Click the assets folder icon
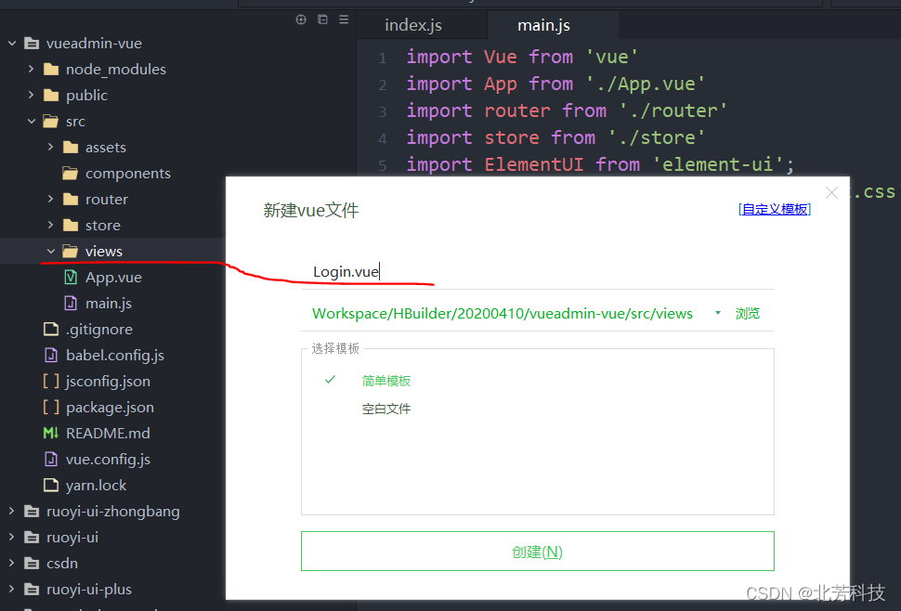This screenshot has width=901, height=611. [71, 148]
